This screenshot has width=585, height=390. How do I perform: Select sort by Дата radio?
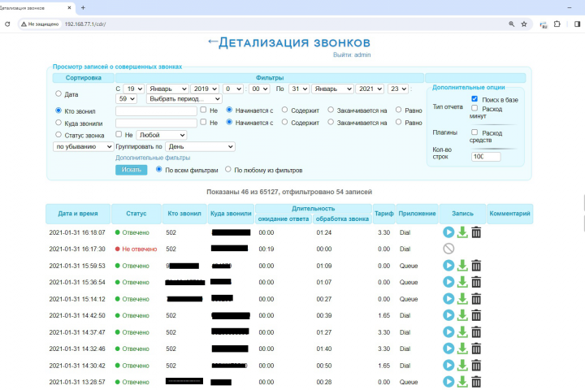[58, 93]
